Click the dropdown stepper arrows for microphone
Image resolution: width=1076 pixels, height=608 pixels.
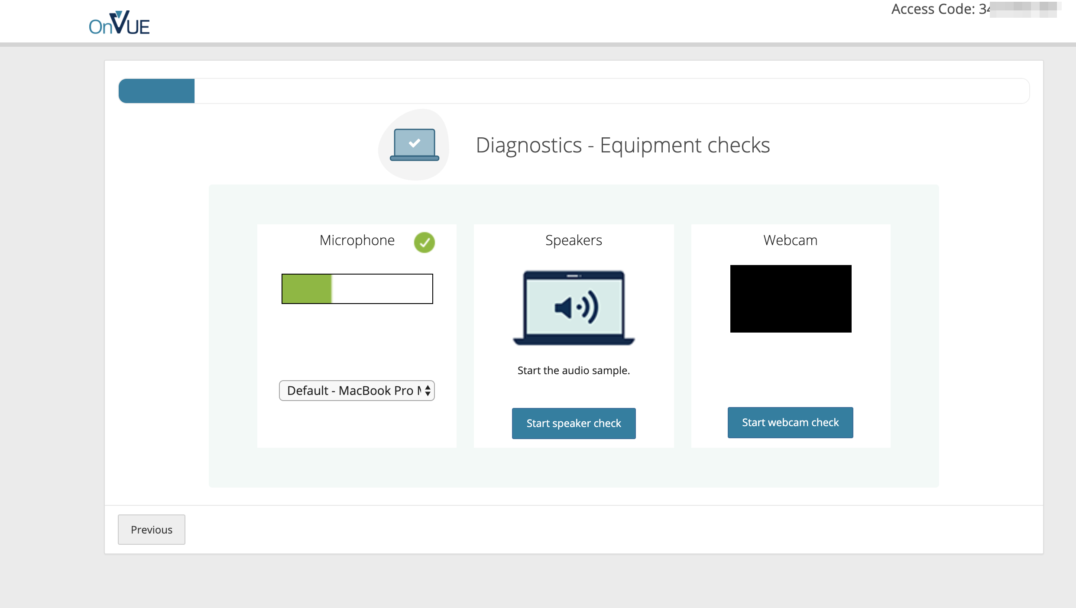tap(428, 391)
